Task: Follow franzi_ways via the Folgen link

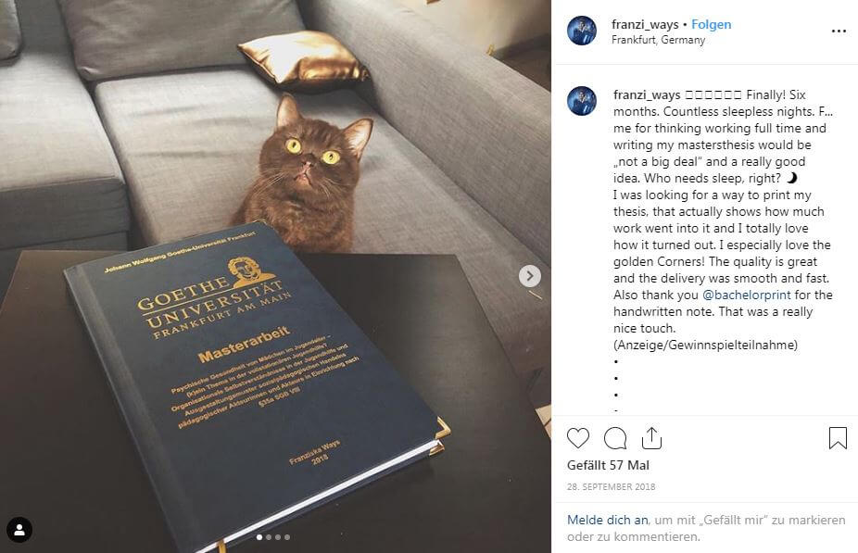Action: pyautogui.click(x=711, y=25)
